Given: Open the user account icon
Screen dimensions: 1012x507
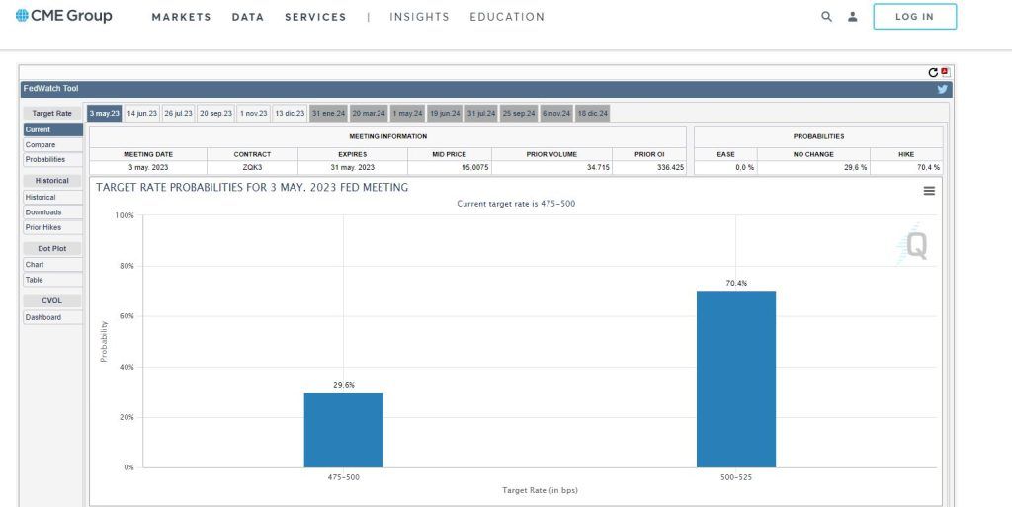Looking at the screenshot, I should (x=853, y=17).
